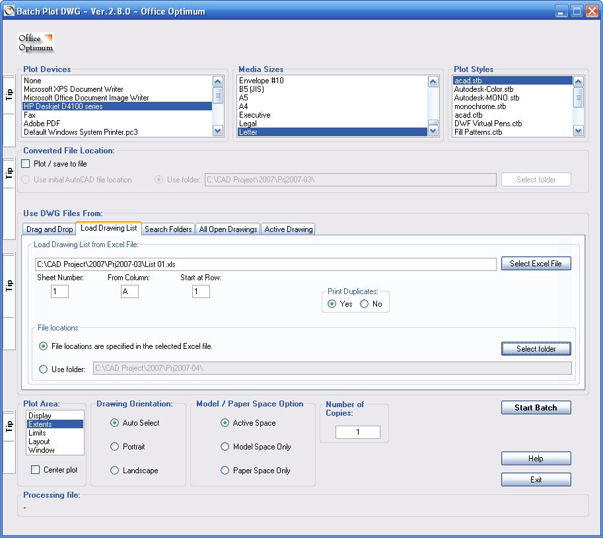Click the Plot Styles scrollbar thumb
The height and width of the screenshot is (538, 603).
tap(578, 98)
